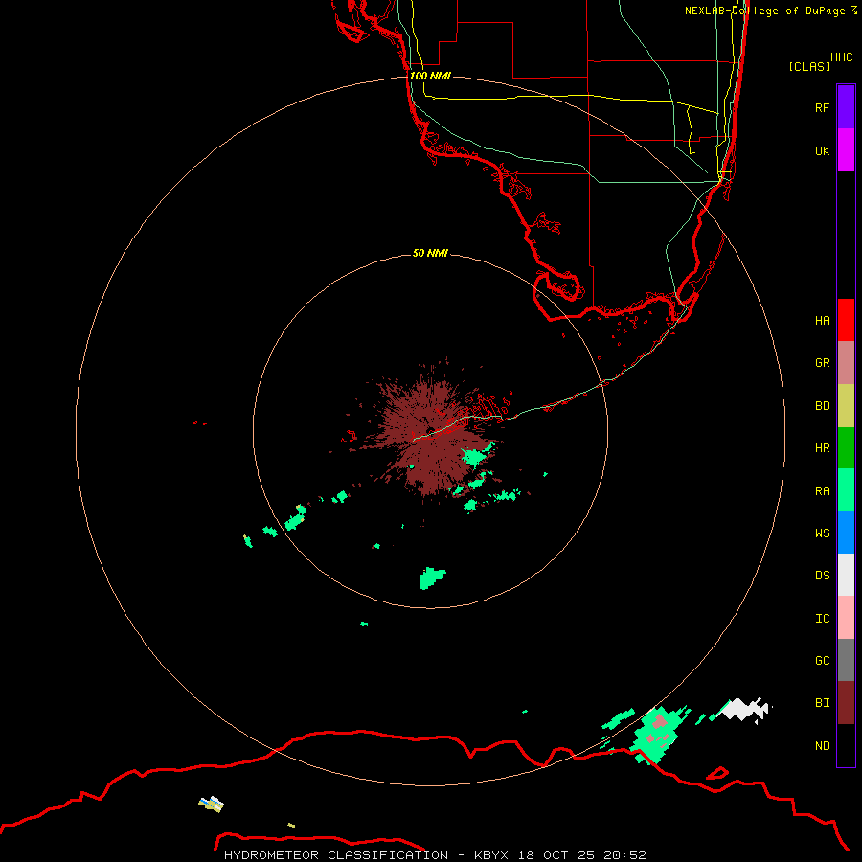Click the GR legend label
Image resolution: width=862 pixels, height=862 pixels.
pos(822,363)
